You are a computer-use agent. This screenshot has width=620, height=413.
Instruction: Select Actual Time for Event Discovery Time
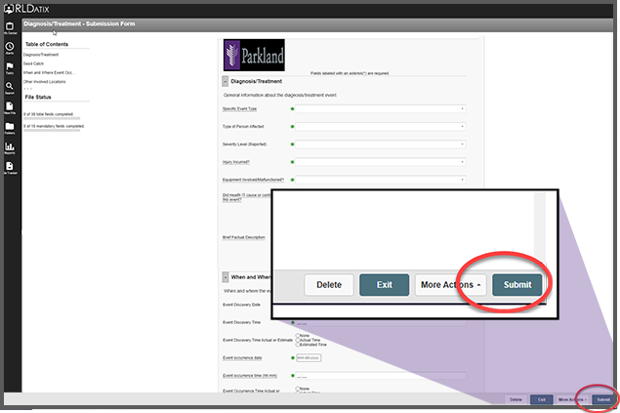pyautogui.click(x=296, y=340)
